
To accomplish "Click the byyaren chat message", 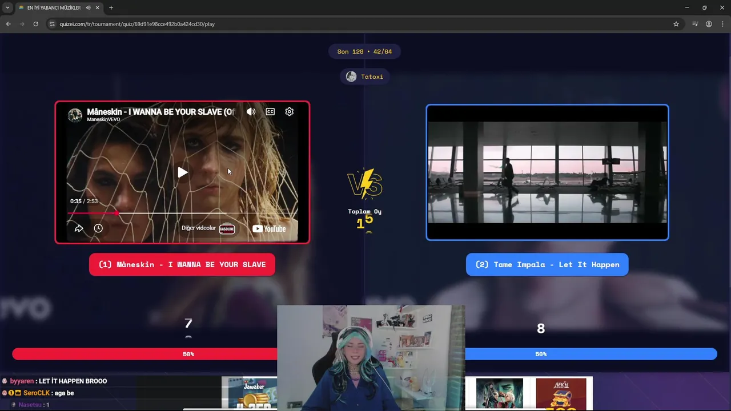I will click(x=54, y=381).
